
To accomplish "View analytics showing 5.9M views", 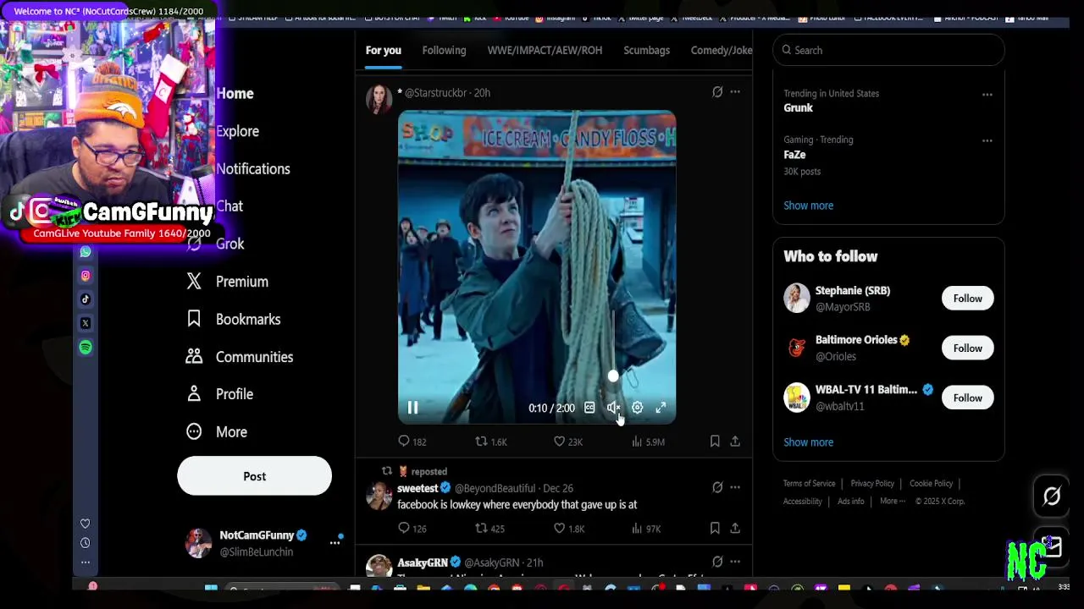I will coord(648,442).
